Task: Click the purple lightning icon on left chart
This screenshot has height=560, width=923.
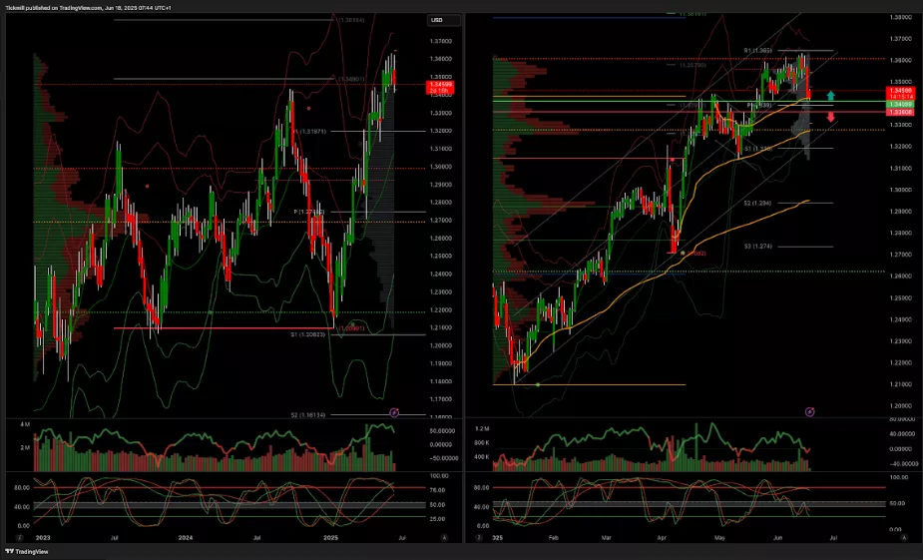Action: pos(394,411)
